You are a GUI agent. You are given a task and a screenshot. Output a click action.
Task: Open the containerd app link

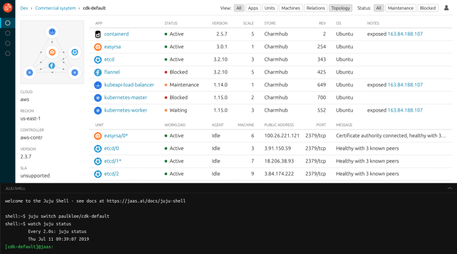[x=116, y=34]
